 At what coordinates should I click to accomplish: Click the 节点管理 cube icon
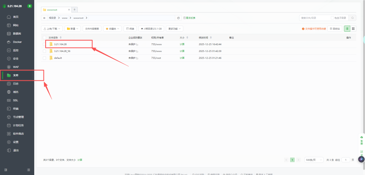click(x=9, y=117)
